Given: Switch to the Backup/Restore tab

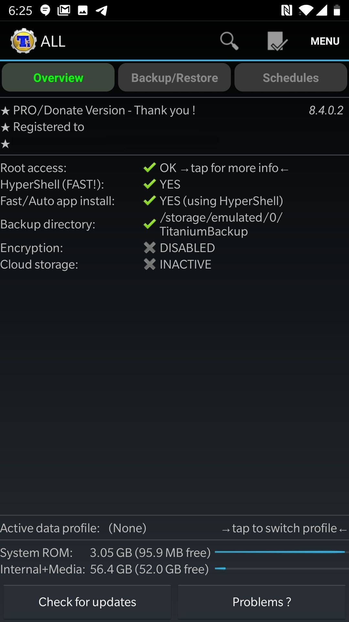Looking at the screenshot, I should click(174, 77).
